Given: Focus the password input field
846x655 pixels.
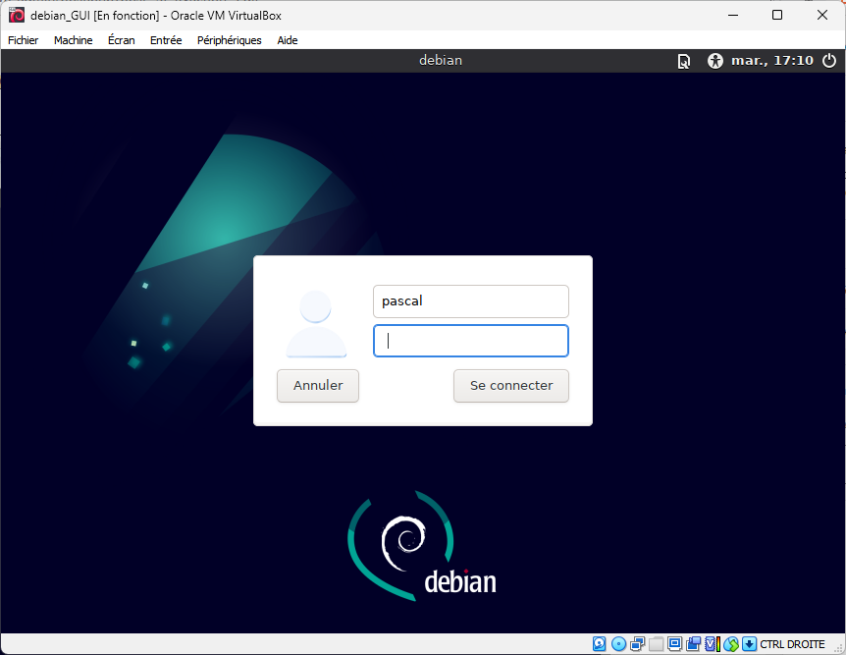Looking at the screenshot, I should pos(471,341).
